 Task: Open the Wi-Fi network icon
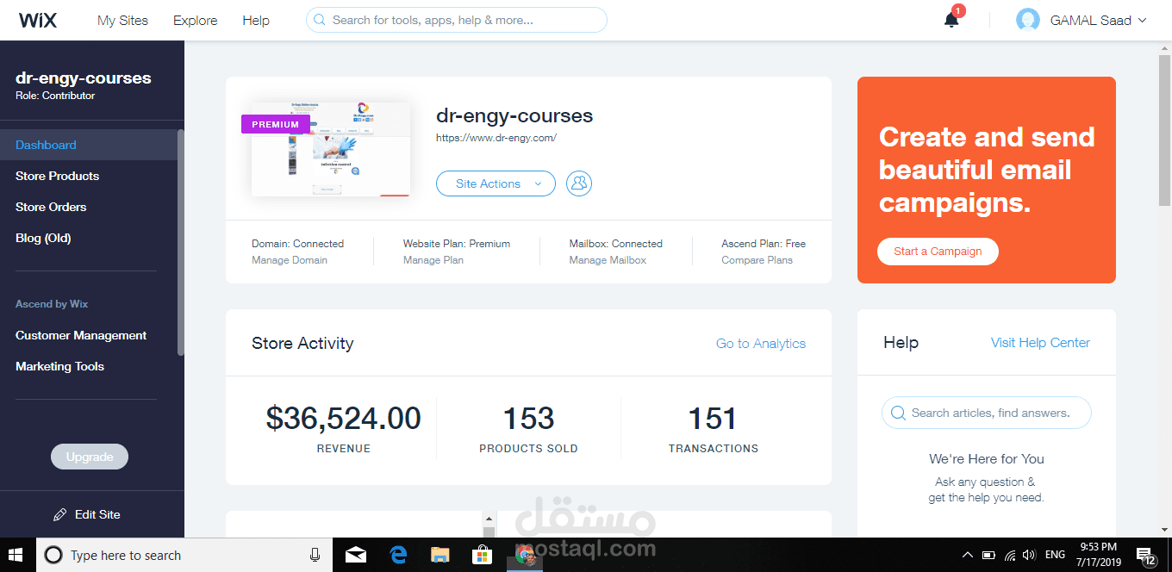coord(1010,556)
